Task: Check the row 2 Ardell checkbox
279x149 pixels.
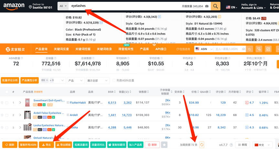Action: [7, 115]
